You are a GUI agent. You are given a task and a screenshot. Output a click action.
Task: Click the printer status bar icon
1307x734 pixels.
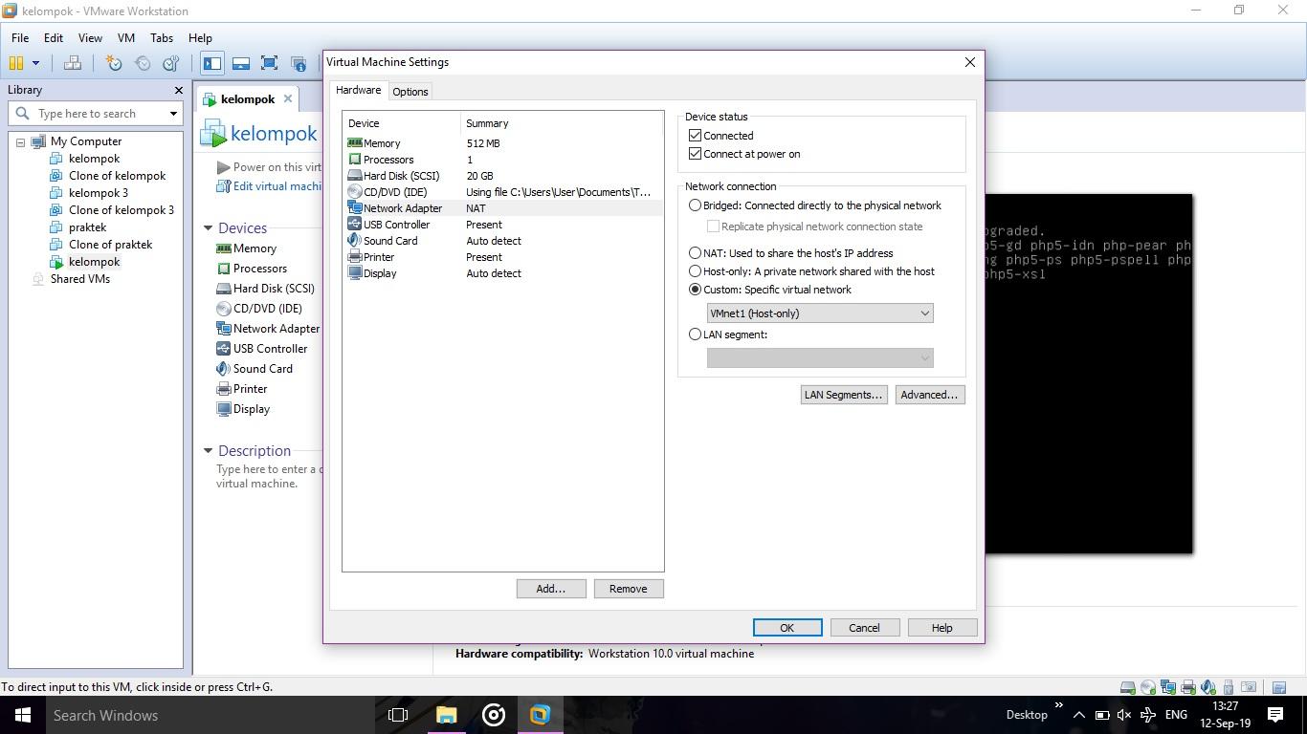click(x=1188, y=687)
